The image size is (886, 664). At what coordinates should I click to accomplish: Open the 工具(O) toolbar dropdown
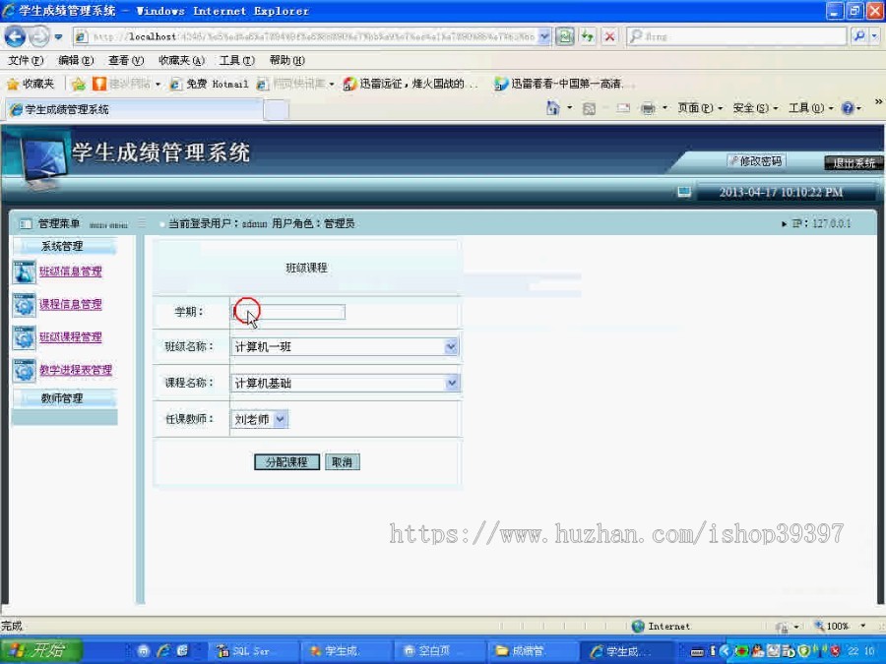[x=811, y=108]
